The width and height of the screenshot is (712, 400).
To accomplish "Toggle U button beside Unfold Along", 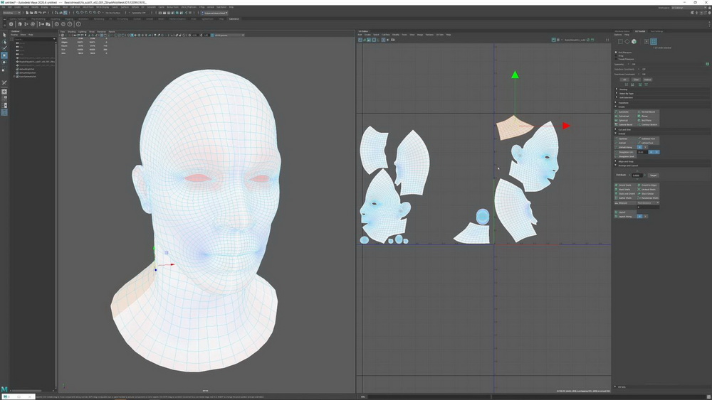I will click(640, 147).
